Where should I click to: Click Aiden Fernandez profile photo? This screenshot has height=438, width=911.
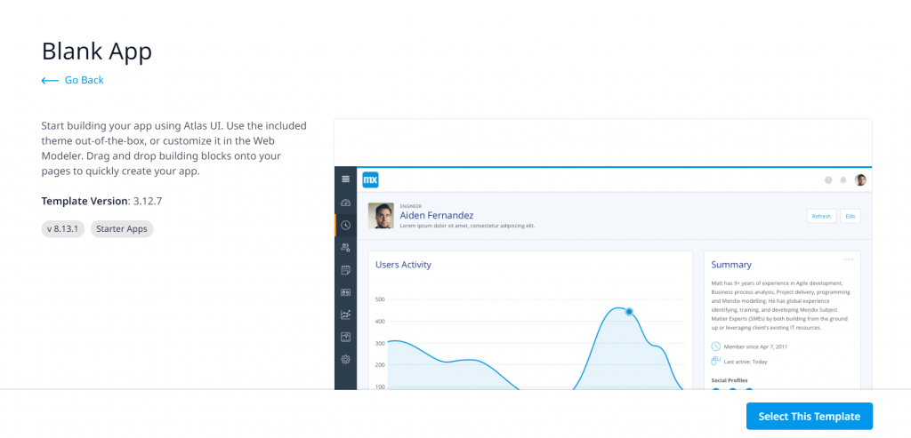coord(381,216)
